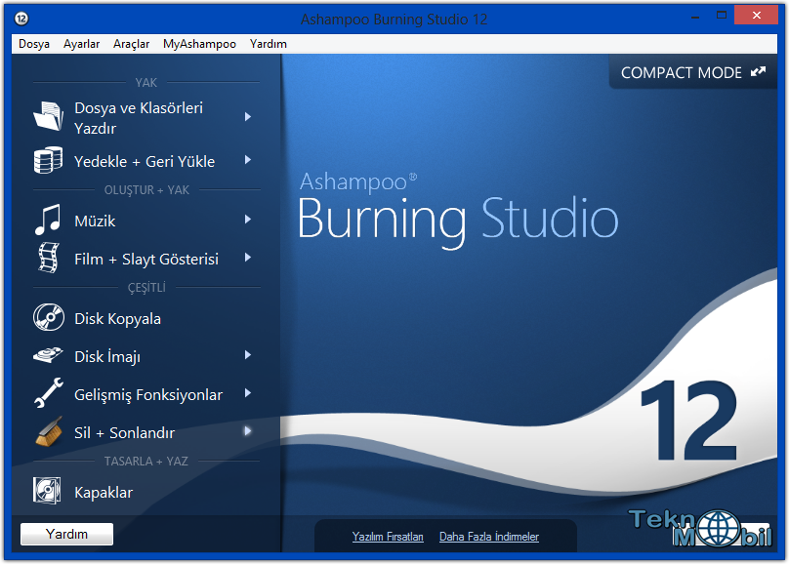Click the disc icon for Disk Kopyala
Image resolution: width=789 pixels, height=564 pixels.
(49, 317)
